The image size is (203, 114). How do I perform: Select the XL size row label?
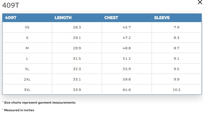(x=27, y=69)
